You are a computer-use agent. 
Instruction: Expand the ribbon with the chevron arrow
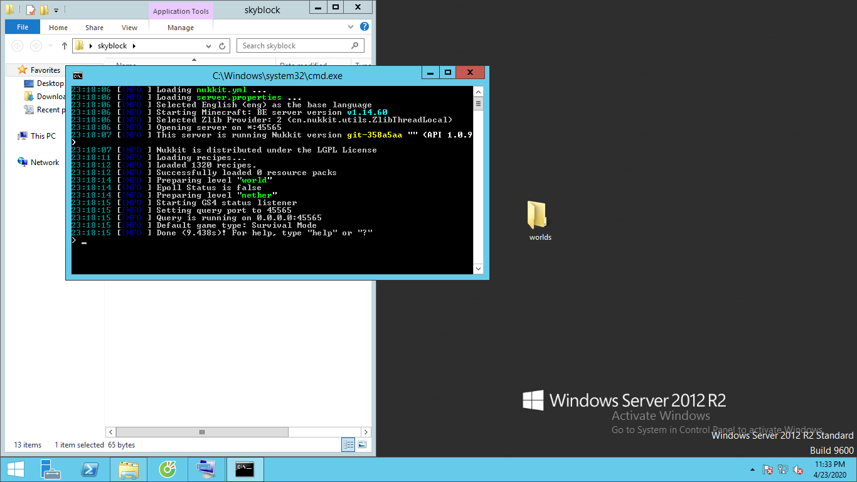351,28
